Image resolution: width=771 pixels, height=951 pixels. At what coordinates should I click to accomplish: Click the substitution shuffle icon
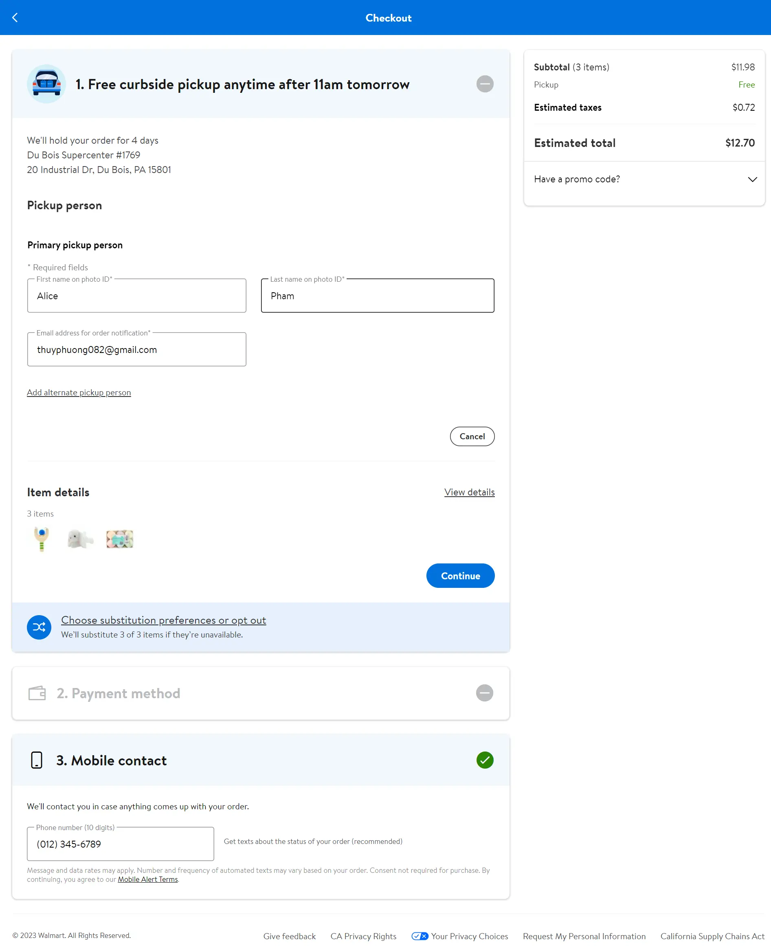point(39,627)
